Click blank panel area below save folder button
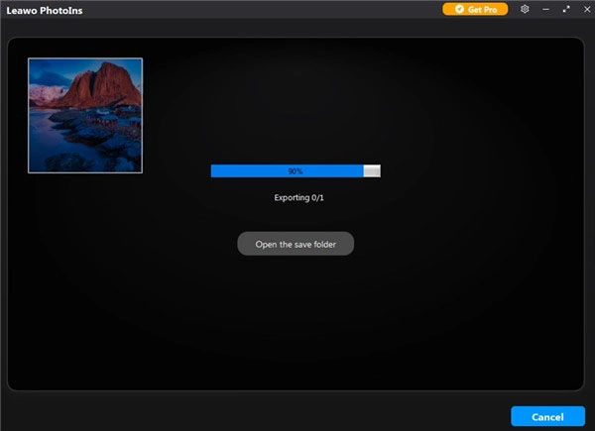 pos(296,317)
